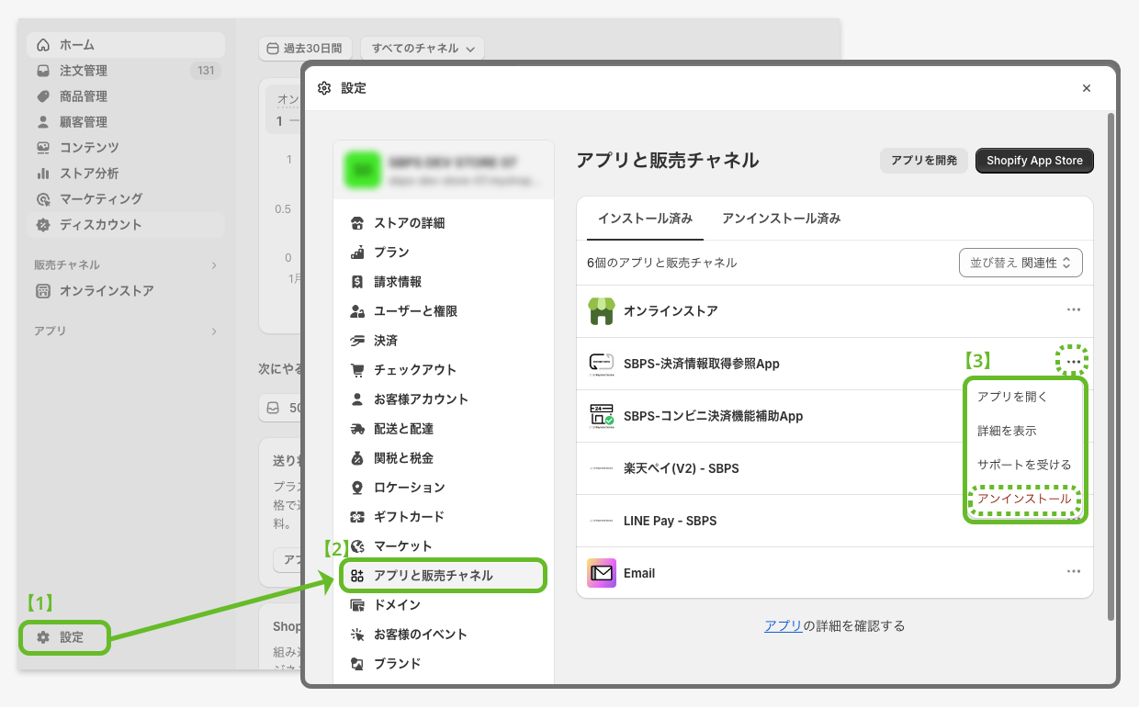Open more actions for Email row
1139x708 pixels.
pos(1073,572)
